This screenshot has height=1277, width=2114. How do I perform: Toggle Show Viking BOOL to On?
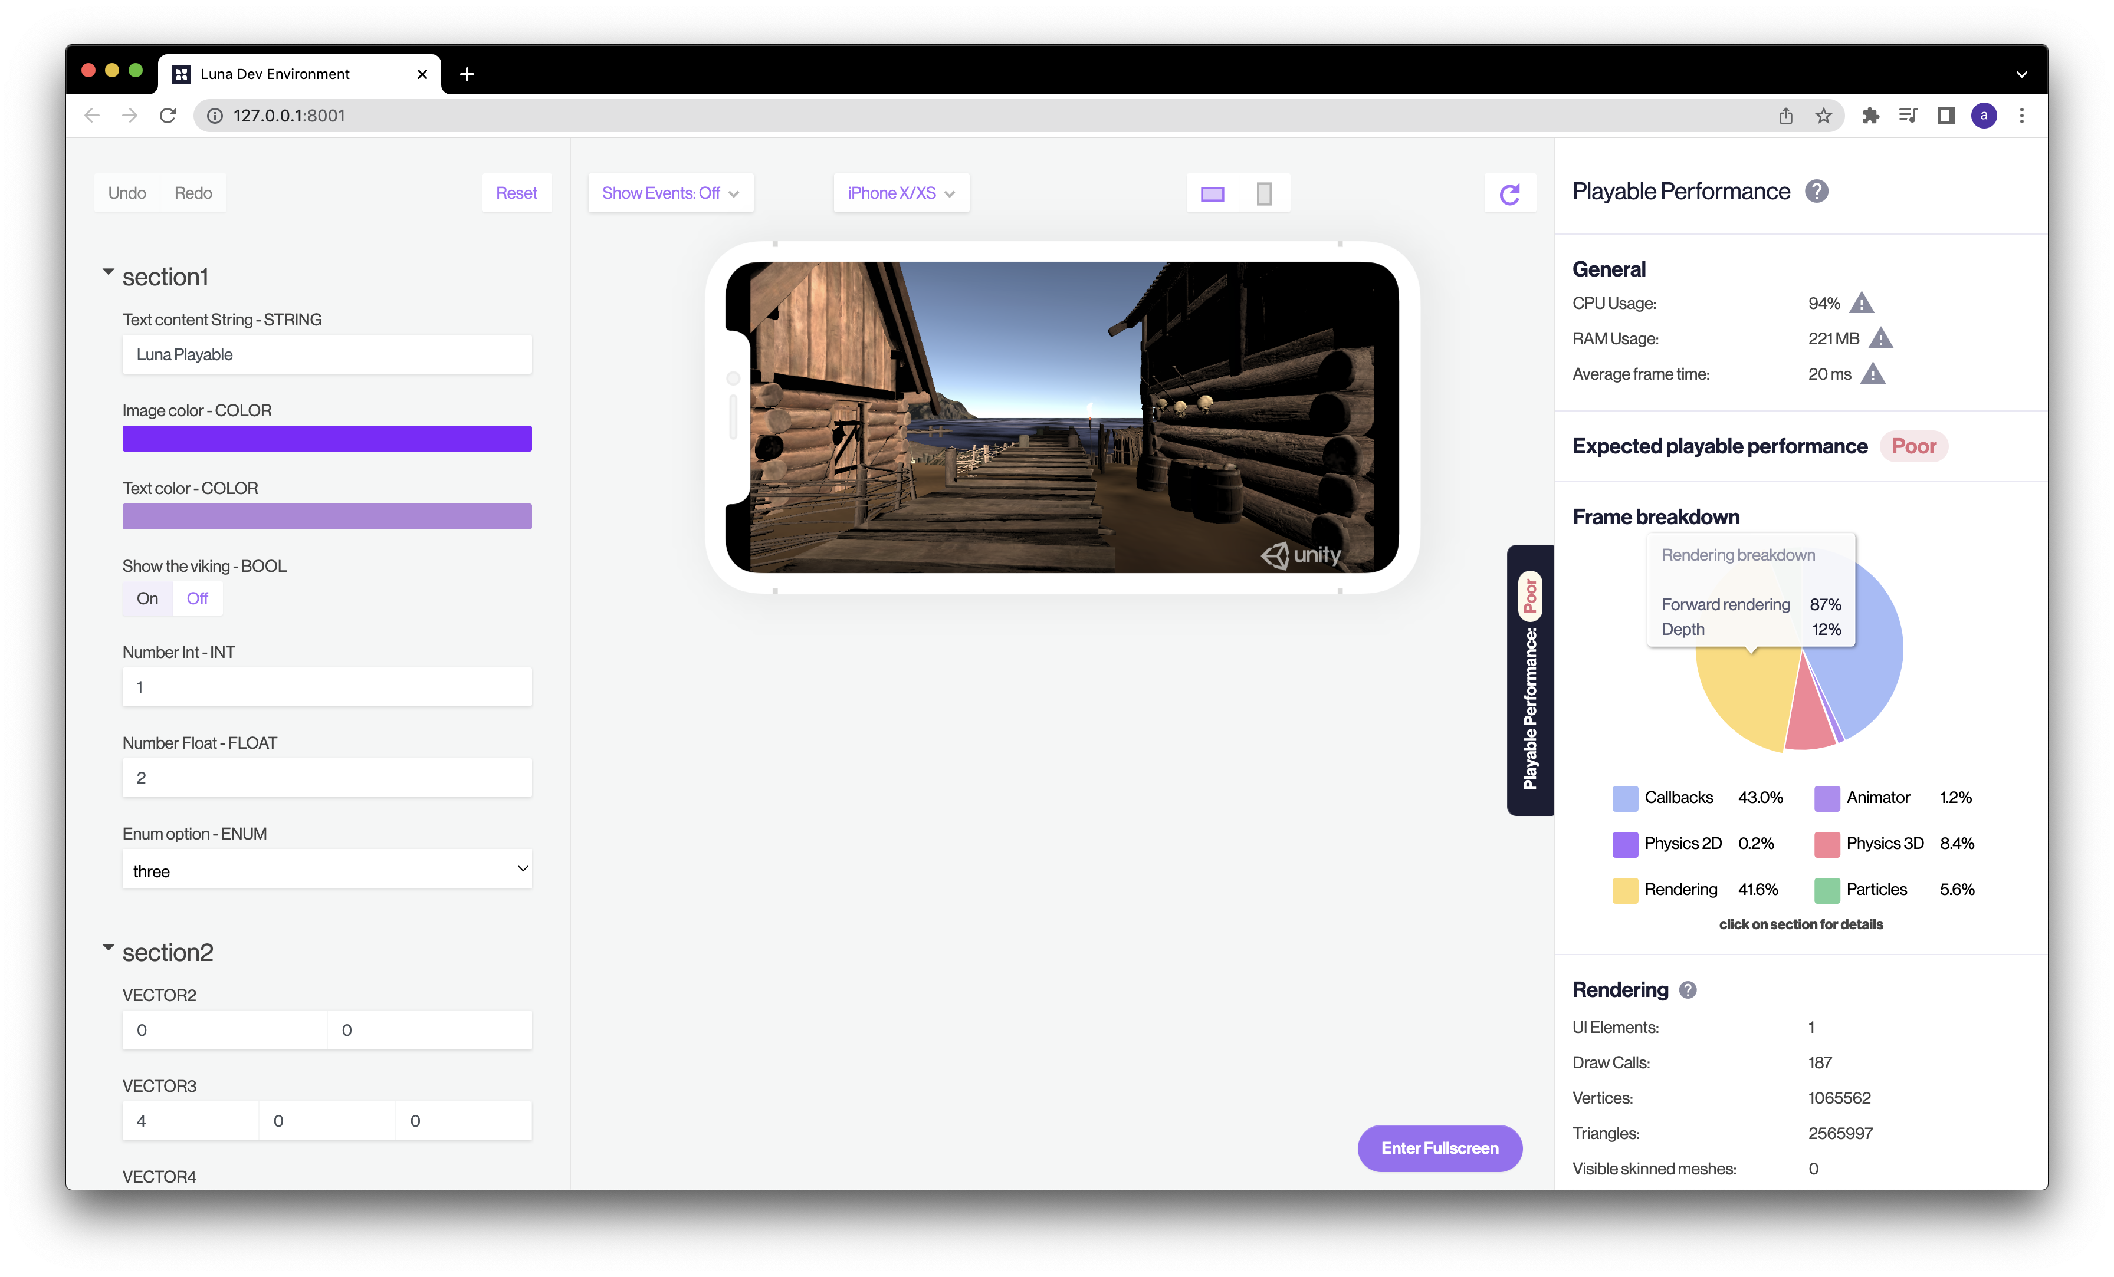(x=146, y=598)
